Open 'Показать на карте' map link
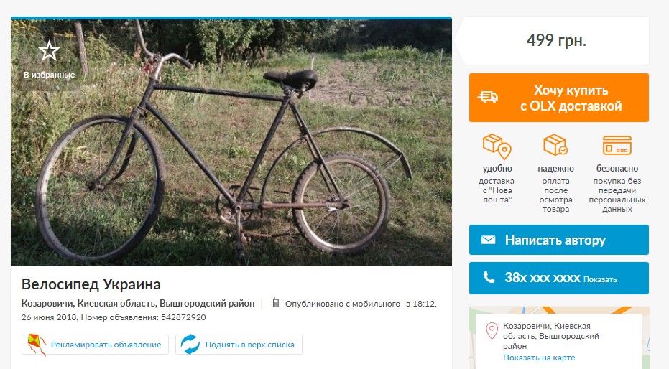The height and width of the screenshot is (369, 669). (539, 358)
